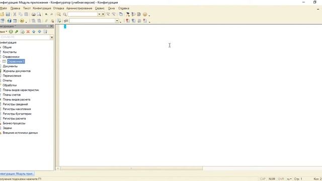Open the procedure list dropdown in the second toolbar
The image size is (322, 181).
tap(117, 21)
